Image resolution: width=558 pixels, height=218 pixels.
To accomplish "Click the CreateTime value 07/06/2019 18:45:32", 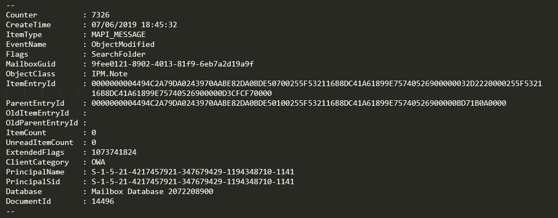I will (134, 25).
